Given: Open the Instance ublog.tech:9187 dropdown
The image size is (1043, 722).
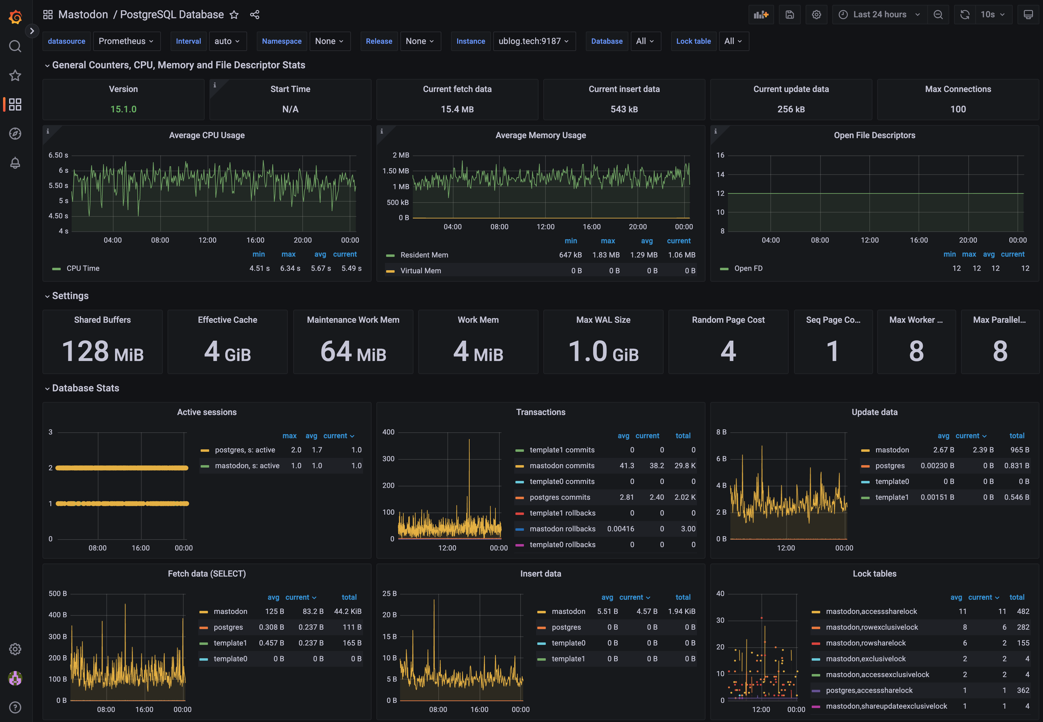Looking at the screenshot, I should [x=534, y=41].
